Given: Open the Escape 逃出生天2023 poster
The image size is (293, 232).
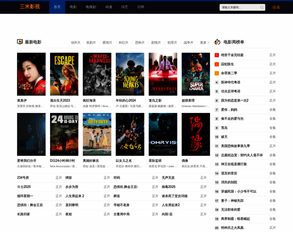Looking at the screenshot, I should [x=64, y=74].
